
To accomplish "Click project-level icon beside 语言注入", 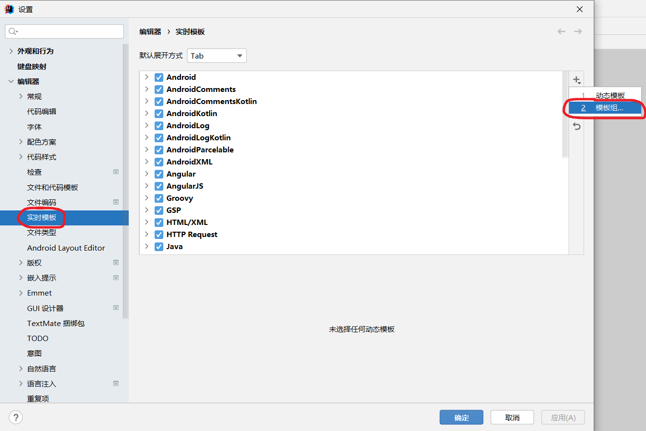I will pyautogui.click(x=116, y=384).
